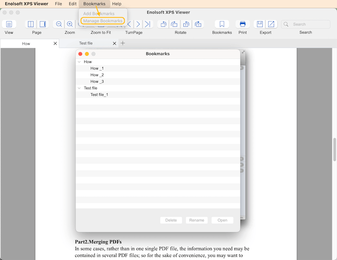Collapse the Test file bookmark group
337x260 pixels.
click(79, 88)
